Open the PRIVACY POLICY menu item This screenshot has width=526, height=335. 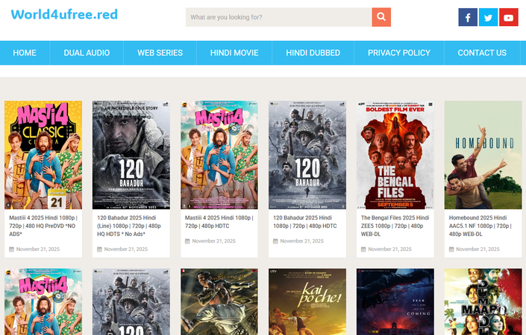(399, 53)
